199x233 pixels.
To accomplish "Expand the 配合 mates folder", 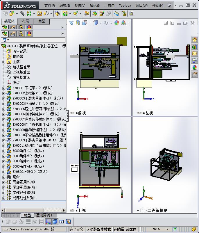I will coord(3,177).
